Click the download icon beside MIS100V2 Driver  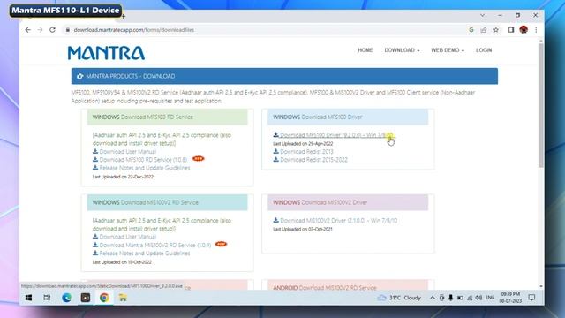tap(275, 220)
